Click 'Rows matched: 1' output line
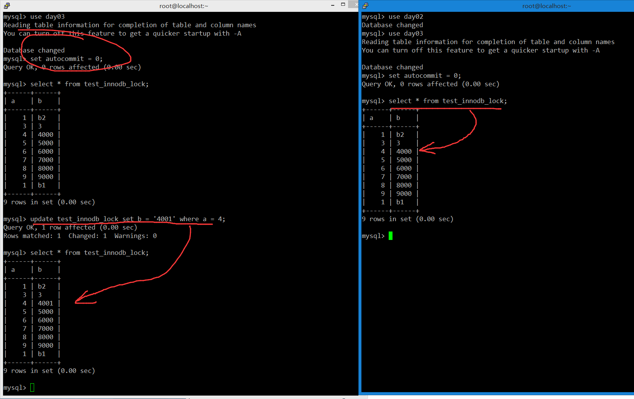The height and width of the screenshot is (399, 634). [x=32, y=236]
